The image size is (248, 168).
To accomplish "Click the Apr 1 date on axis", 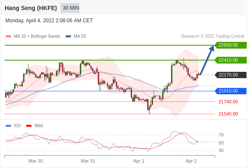I will point(139,161).
